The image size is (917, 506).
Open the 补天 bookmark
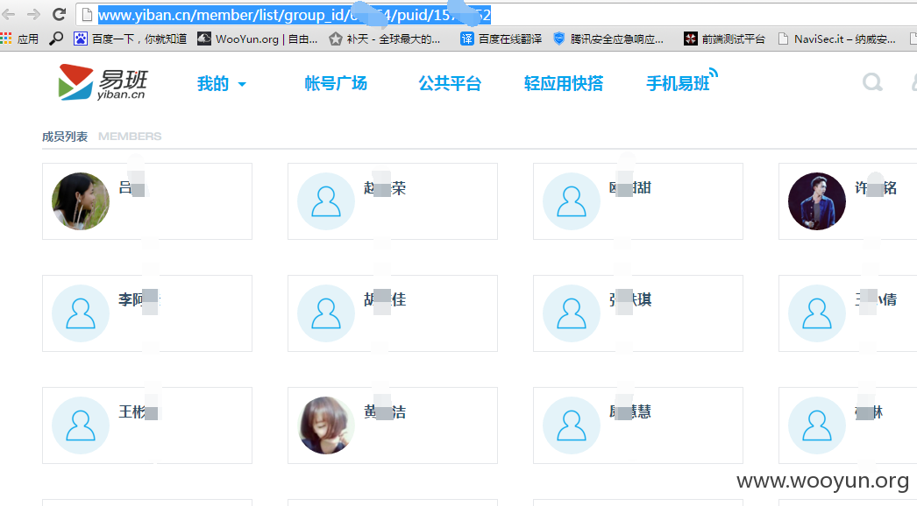(x=384, y=39)
